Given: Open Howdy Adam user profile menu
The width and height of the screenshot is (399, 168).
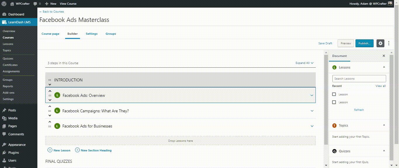Looking at the screenshot, I should [371, 4].
